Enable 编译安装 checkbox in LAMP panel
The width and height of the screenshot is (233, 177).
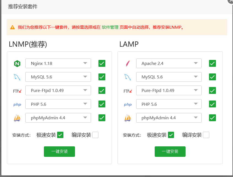tap(206, 135)
